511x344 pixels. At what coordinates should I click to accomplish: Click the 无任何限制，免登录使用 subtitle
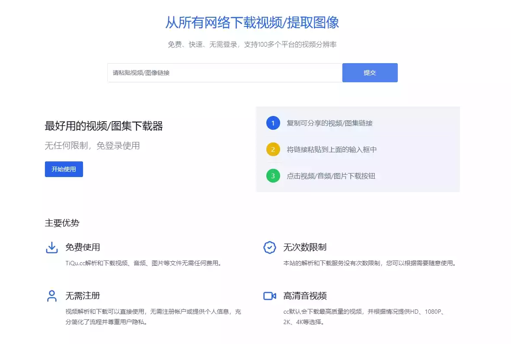pos(92,145)
